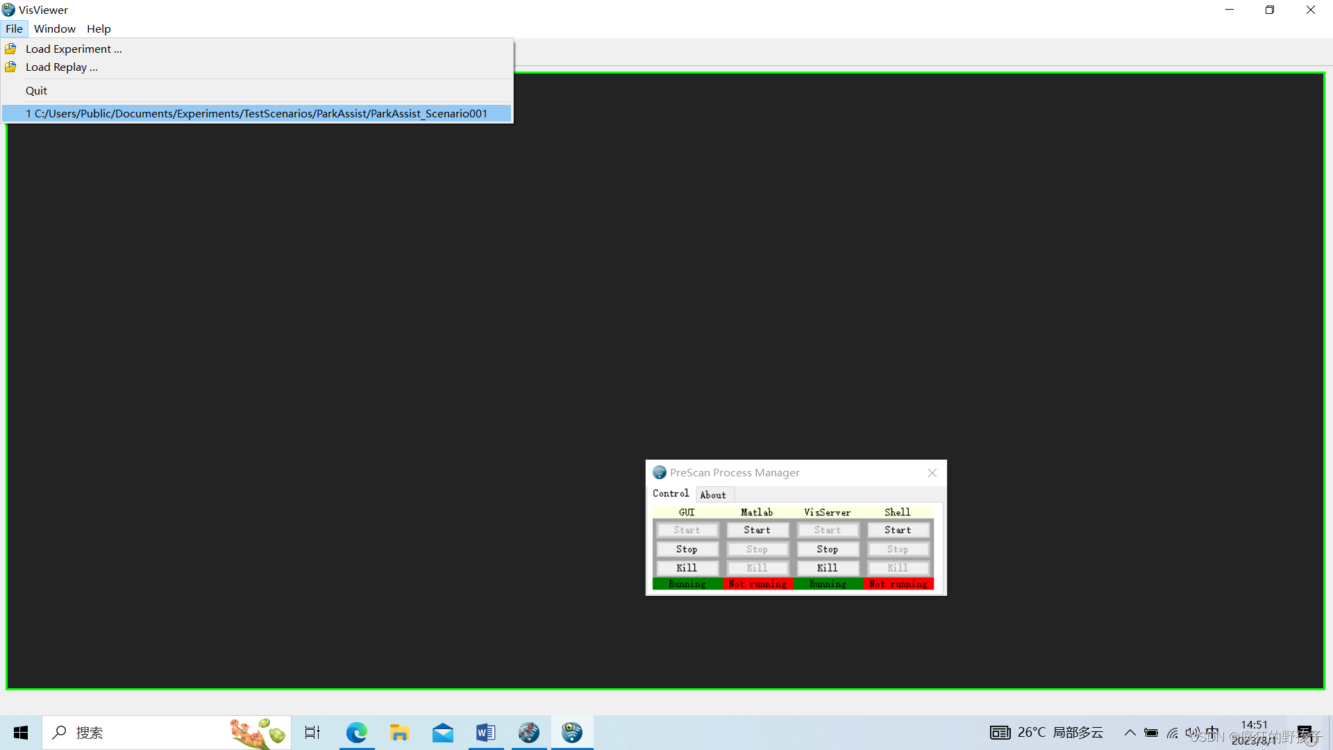
Task: Open Word from the taskbar
Action: pyautogui.click(x=485, y=733)
